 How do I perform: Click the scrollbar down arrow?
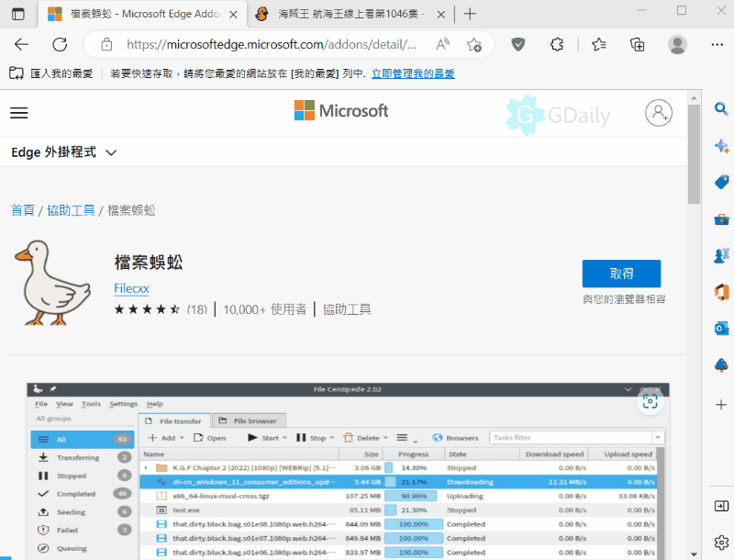(x=694, y=554)
